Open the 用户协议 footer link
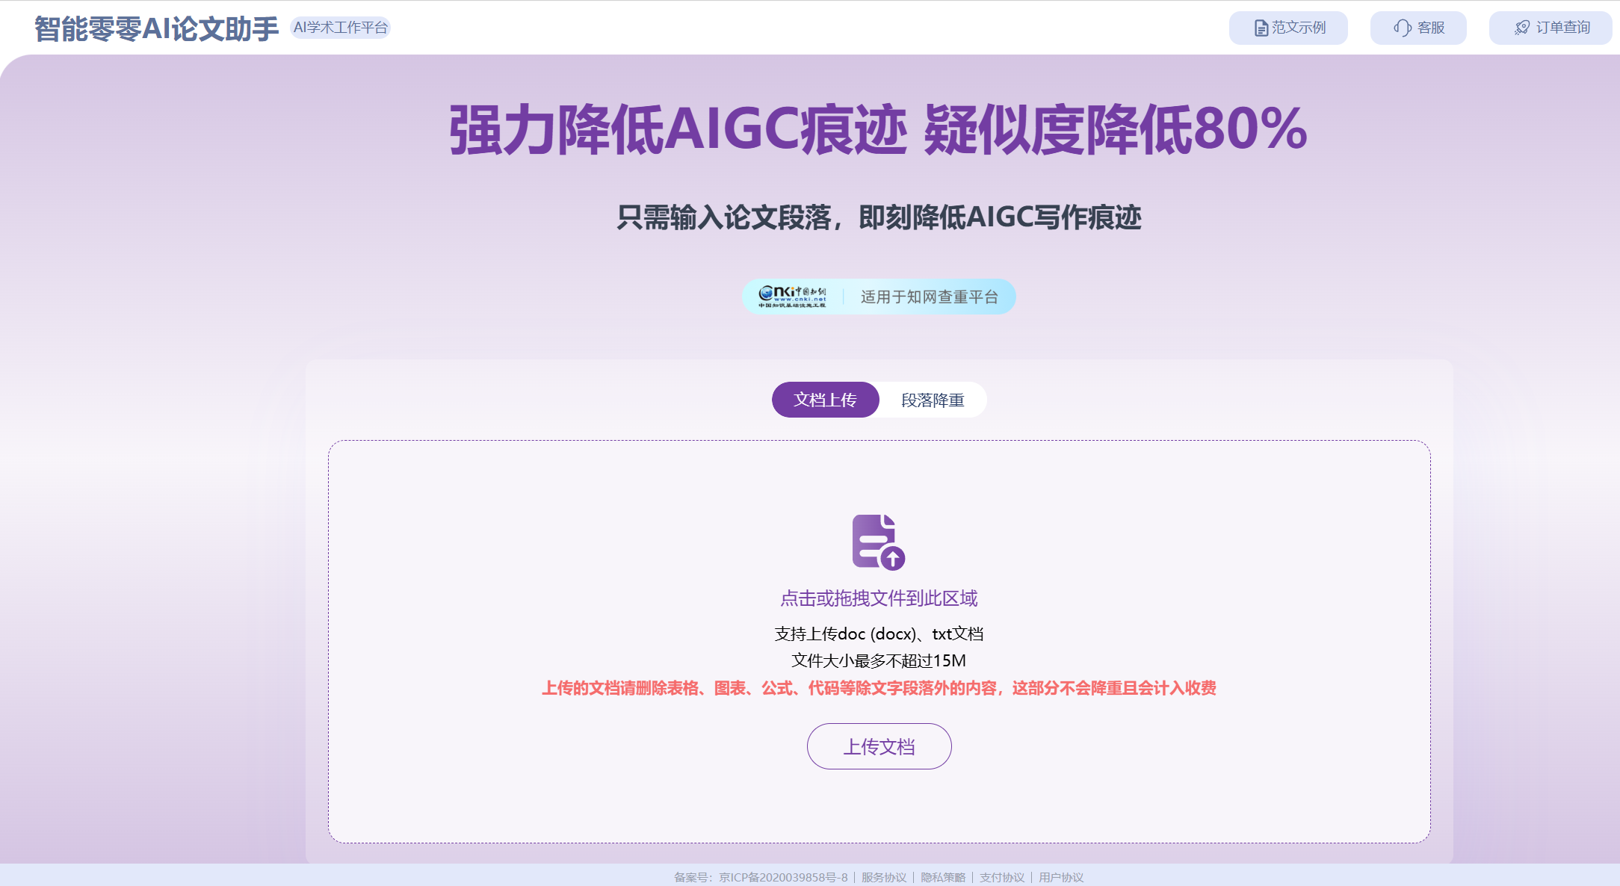 1061,877
